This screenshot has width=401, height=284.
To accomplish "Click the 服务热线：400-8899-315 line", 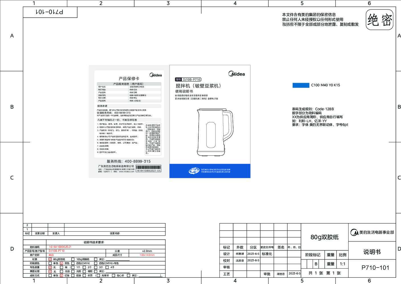I will tap(129, 161).
